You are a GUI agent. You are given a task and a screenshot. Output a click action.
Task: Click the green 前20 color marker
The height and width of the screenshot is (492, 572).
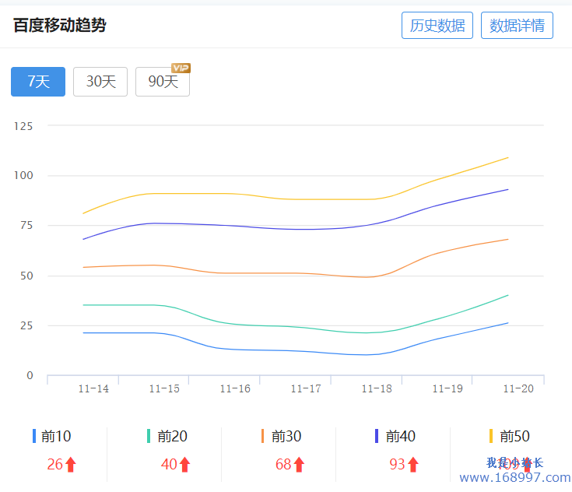click(x=149, y=436)
